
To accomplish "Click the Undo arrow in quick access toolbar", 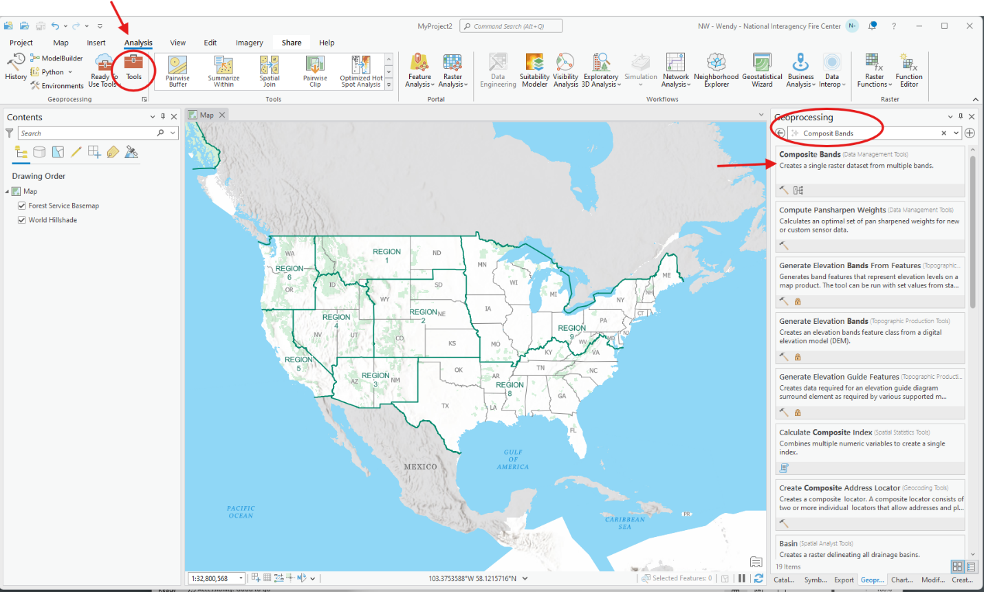I will click(x=55, y=26).
